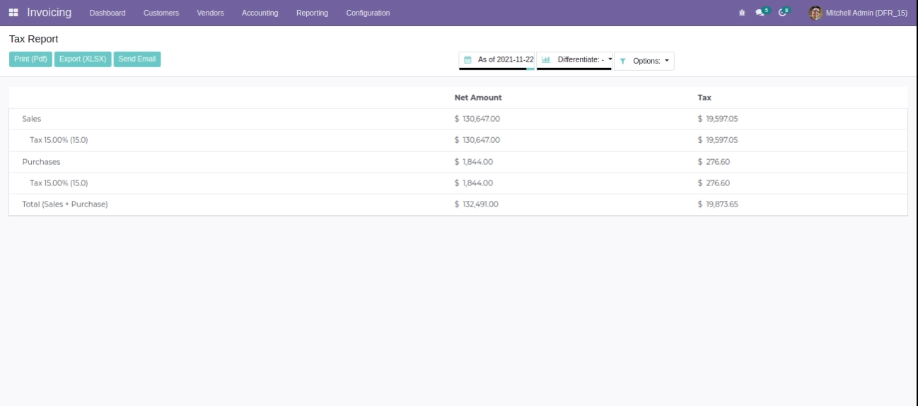Open the Customers menu
The width and height of the screenshot is (918, 406).
[x=161, y=13]
